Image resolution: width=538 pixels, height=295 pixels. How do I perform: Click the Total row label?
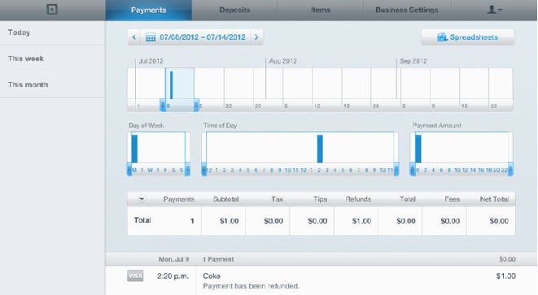pos(142,220)
